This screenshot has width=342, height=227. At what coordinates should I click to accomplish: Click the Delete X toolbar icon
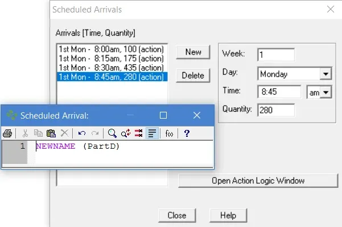pos(64,133)
